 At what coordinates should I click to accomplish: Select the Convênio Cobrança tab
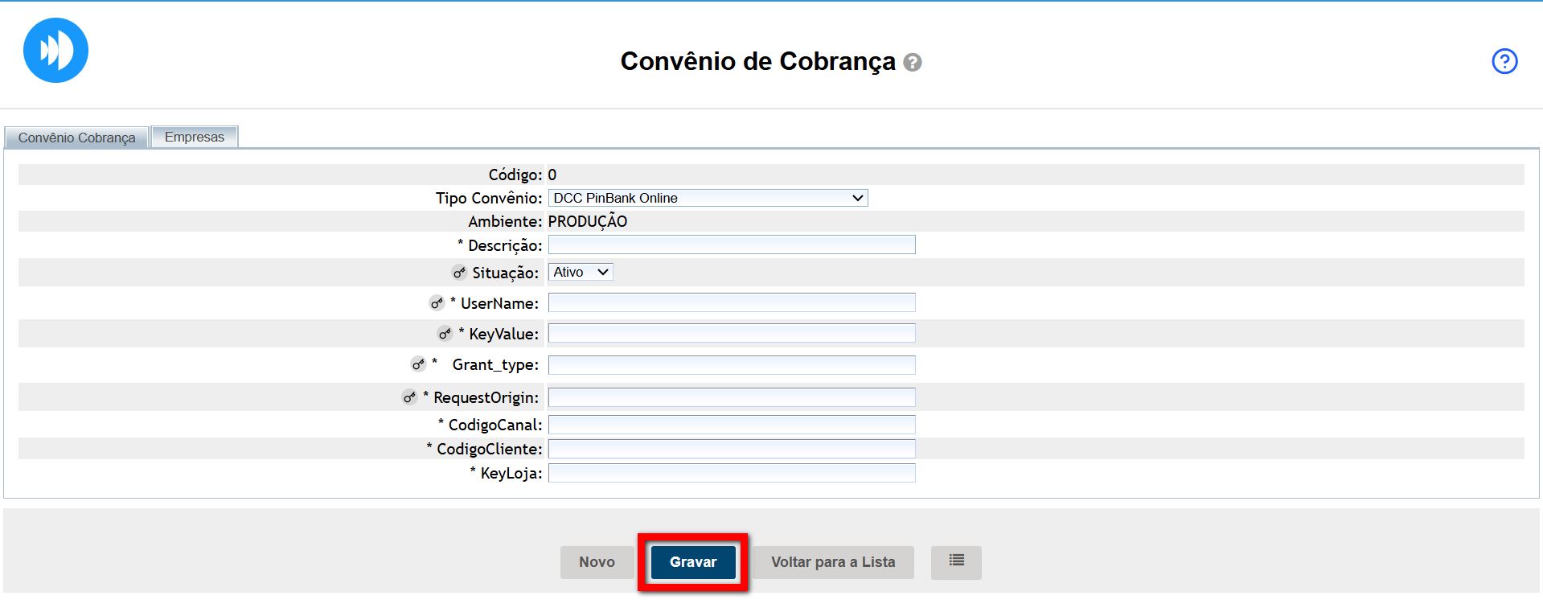[x=76, y=138]
